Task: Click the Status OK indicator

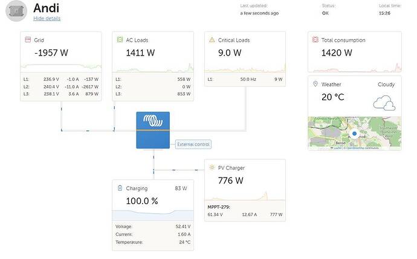Action: [x=325, y=13]
